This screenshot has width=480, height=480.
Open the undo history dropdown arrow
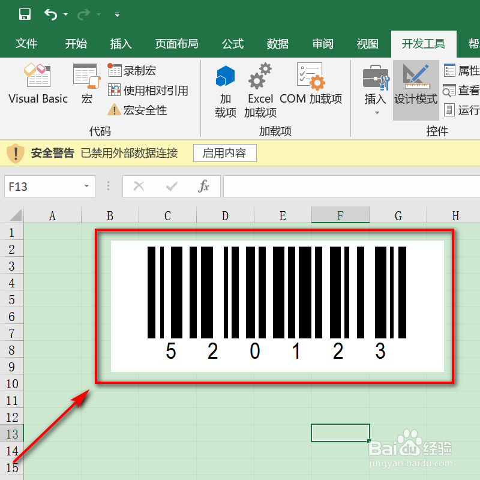click(x=65, y=14)
